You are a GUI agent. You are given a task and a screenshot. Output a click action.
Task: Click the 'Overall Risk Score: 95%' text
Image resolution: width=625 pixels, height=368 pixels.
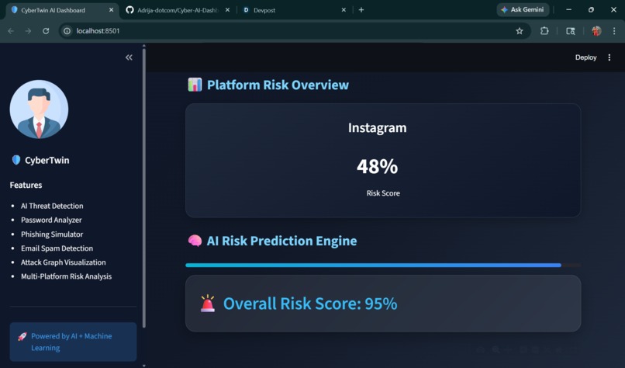(x=310, y=304)
